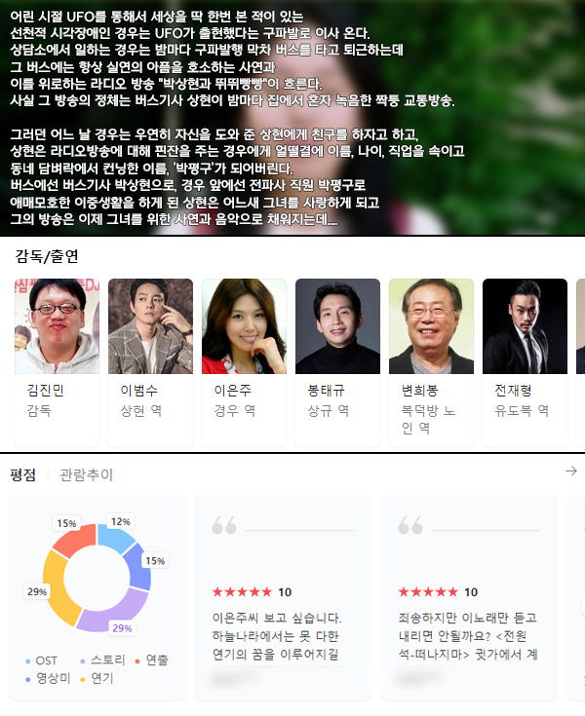Viewport: 585px width, 716px height.
Task: Click the 이범수 name link
Action: (x=138, y=391)
